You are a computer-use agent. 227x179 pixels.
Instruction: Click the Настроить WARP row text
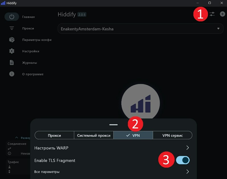51,148
